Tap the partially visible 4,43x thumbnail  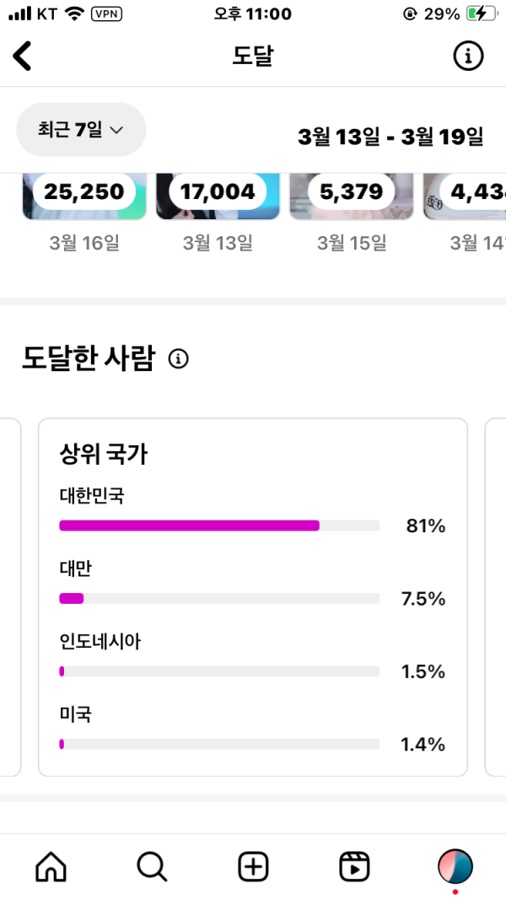tap(466, 196)
